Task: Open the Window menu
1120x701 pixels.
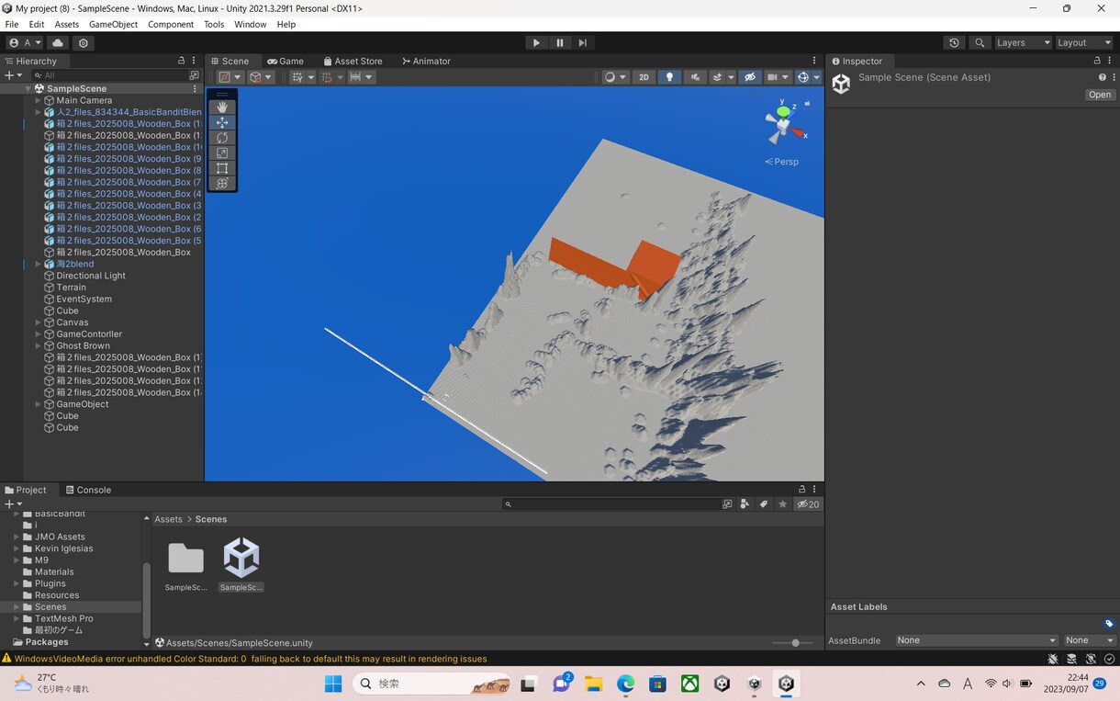Action: [x=251, y=24]
